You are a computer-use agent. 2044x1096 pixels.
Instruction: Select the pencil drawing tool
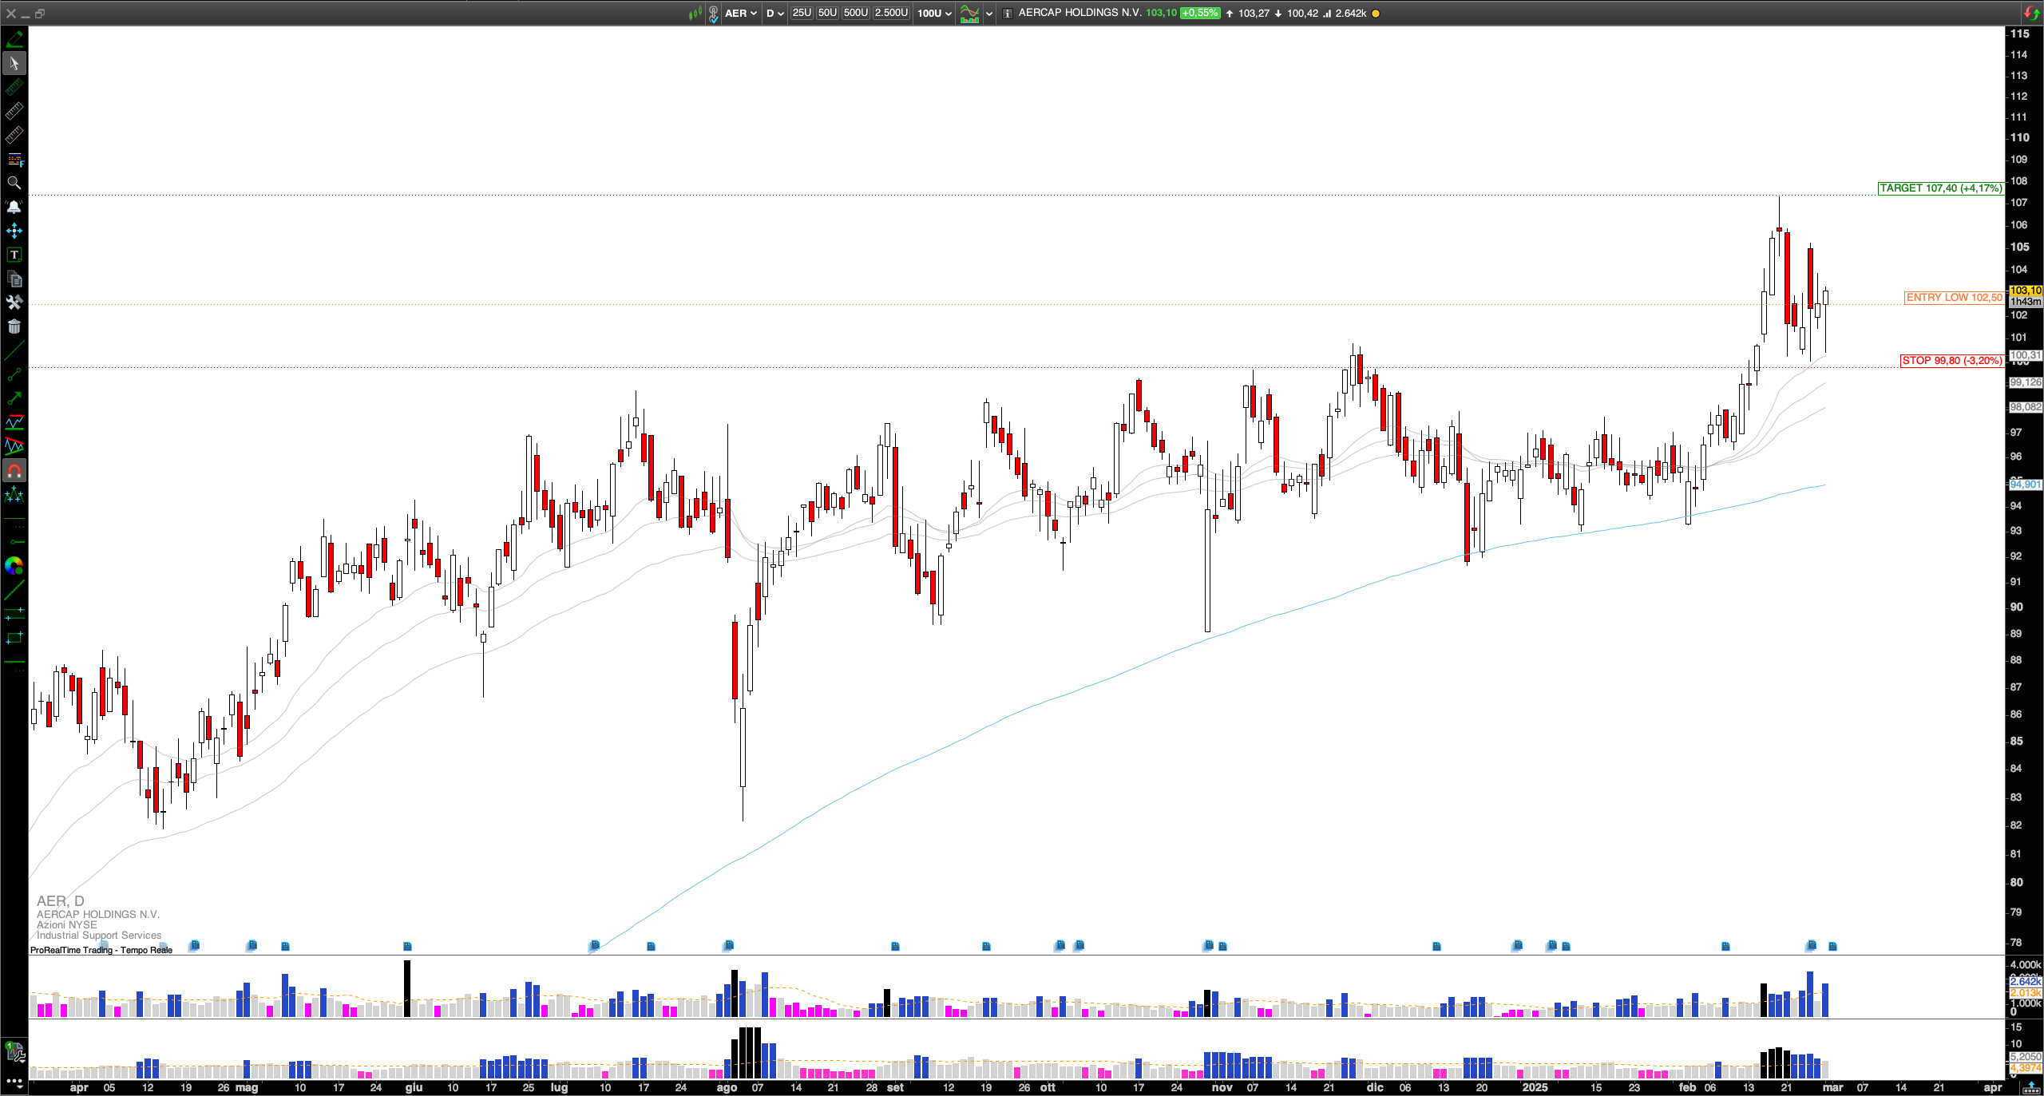tap(14, 38)
